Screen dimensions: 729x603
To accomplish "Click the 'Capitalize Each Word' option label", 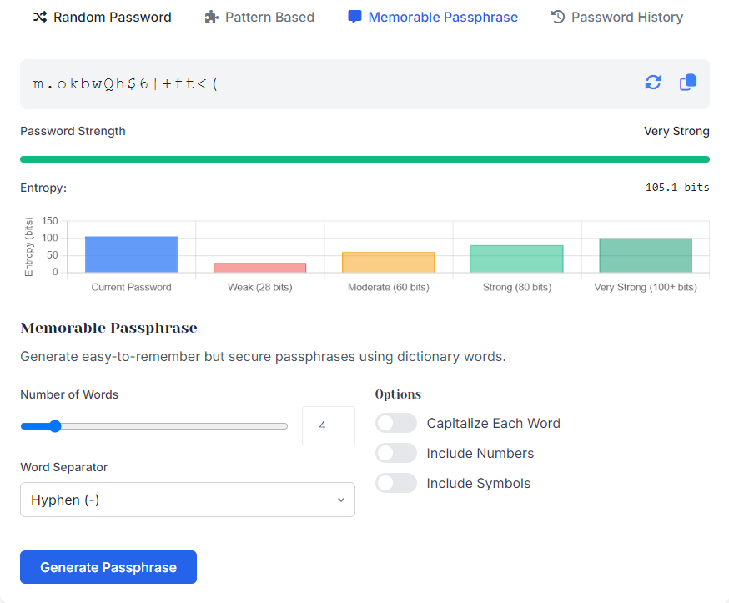I will click(x=493, y=423).
